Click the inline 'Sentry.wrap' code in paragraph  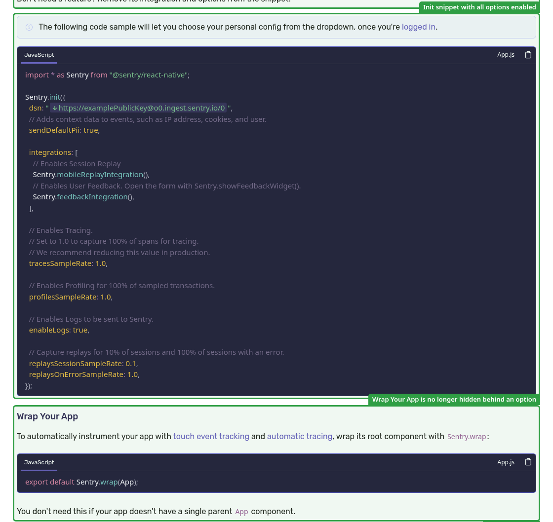467,437
